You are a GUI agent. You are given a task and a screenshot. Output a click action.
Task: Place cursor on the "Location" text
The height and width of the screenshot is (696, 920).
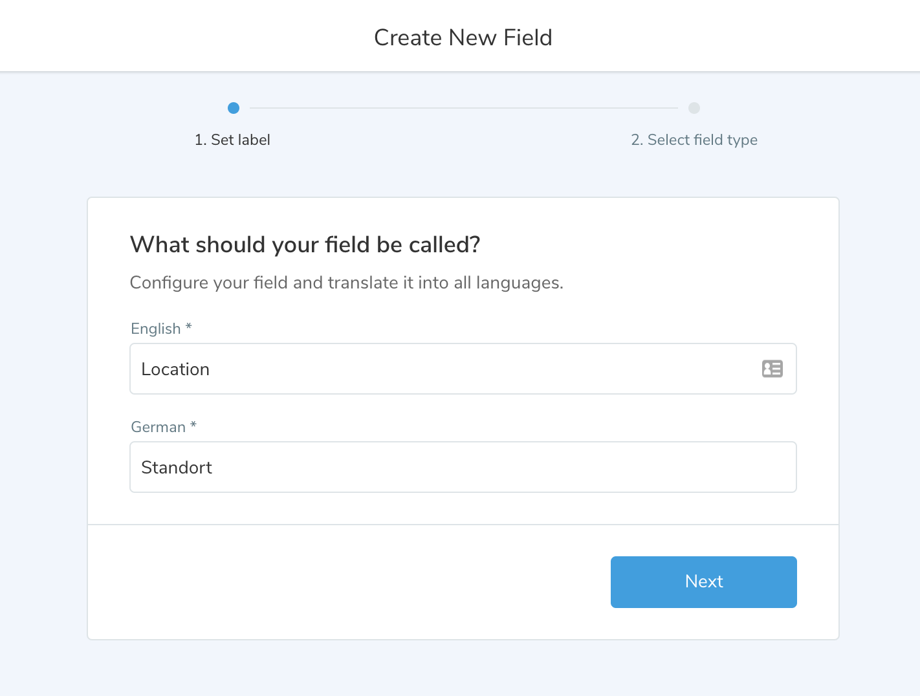(175, 369)
